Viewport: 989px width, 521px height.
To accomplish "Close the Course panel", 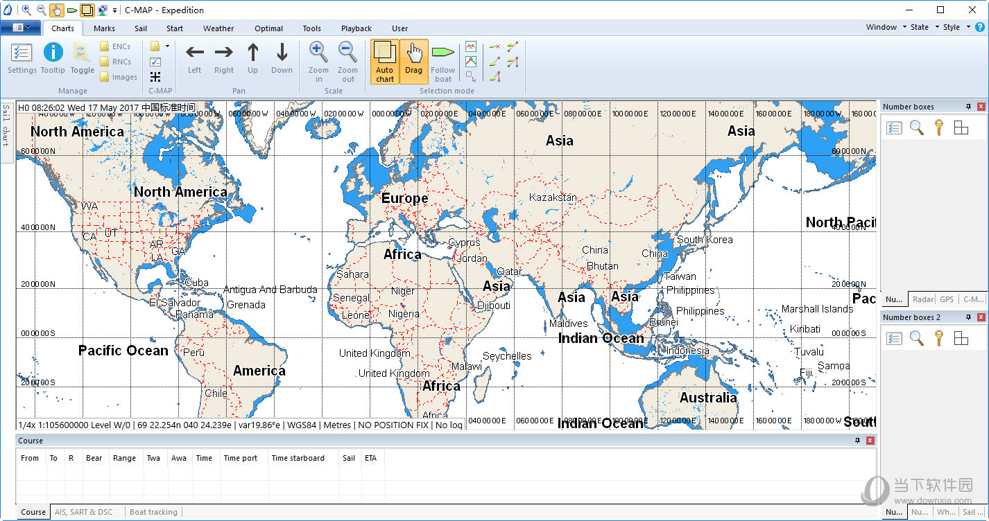I will [x=870, y=441].
